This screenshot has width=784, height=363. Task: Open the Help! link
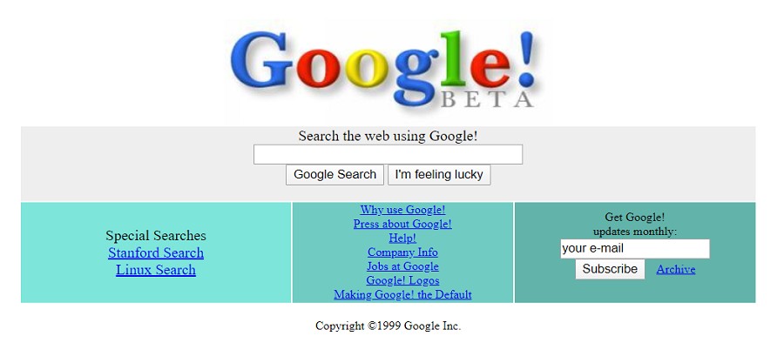pyautogui.click(x=403, y=239)
